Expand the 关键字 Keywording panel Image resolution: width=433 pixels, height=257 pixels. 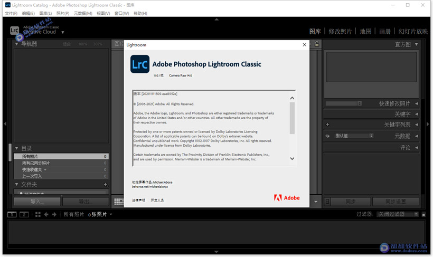click(417, 114)
